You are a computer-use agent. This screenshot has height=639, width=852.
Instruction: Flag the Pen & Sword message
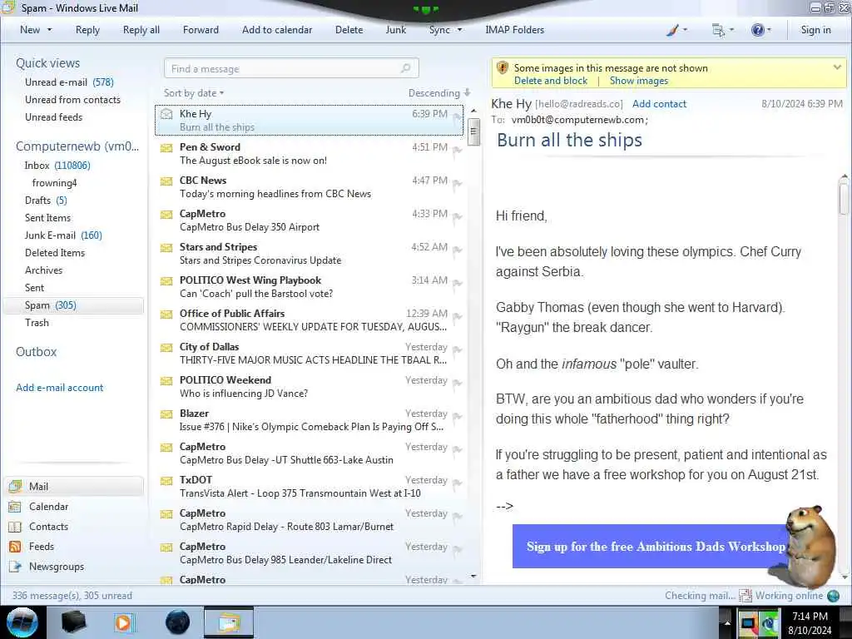click(458, 150)
